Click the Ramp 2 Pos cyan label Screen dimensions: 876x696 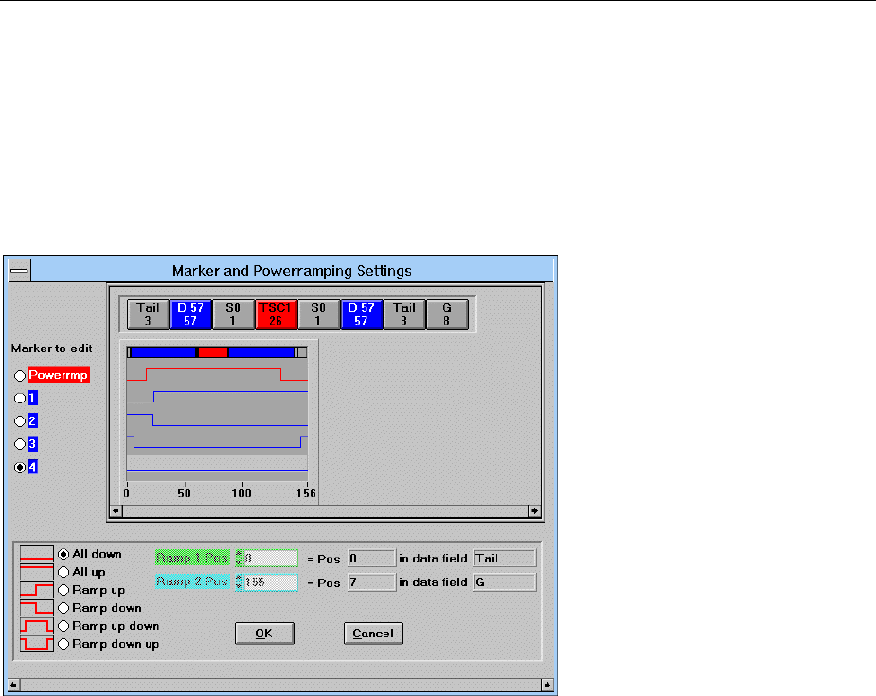point(192,581)
